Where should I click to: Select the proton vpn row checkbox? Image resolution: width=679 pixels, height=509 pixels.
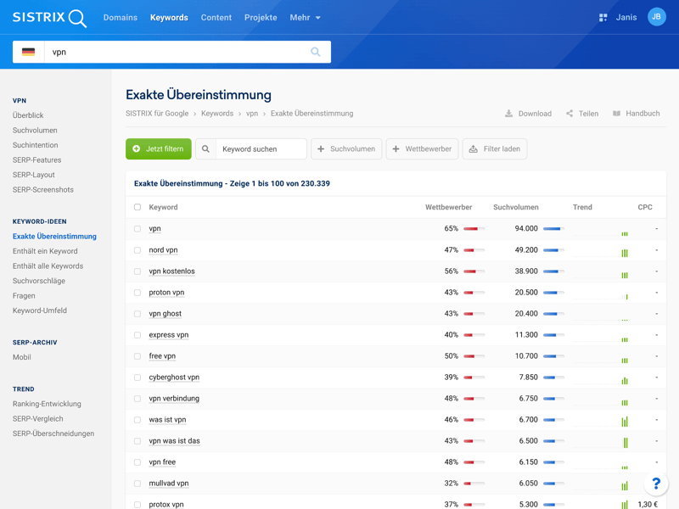(x=137, y=293)
